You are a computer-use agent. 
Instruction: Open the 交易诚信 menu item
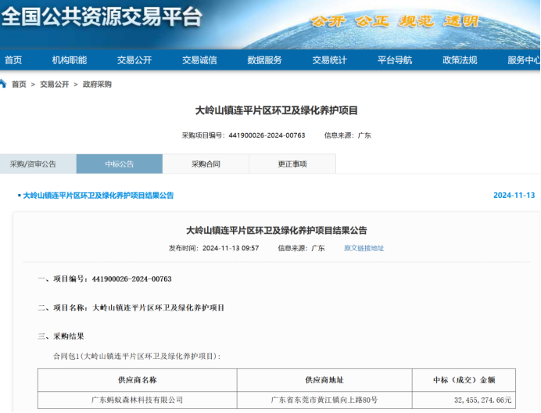coord(199,60)
